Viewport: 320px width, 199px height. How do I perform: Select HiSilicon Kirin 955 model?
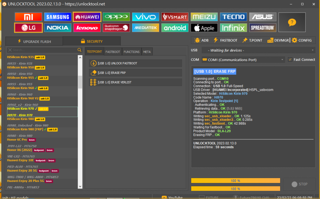[x=42, y=81]
